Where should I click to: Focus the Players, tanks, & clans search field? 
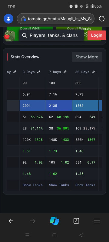pyautogui.click(x=51, y=35)
